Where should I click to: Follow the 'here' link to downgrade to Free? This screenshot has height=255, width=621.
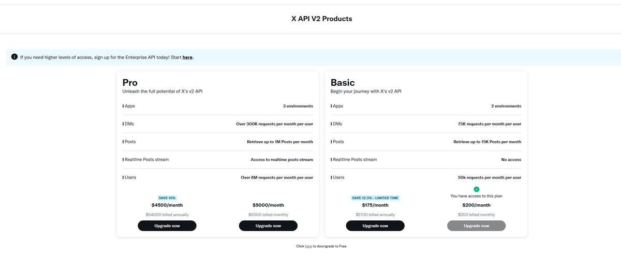coord(308,246)
